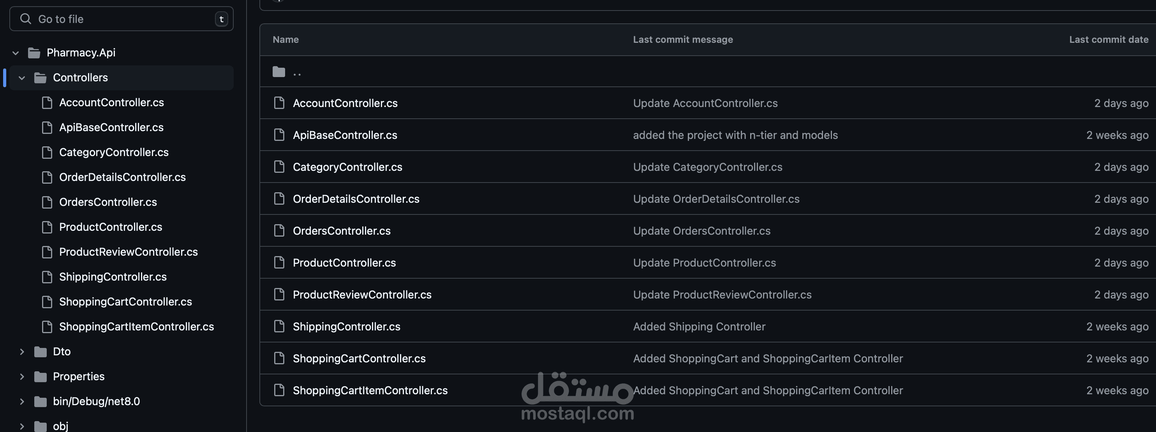Viewport: 1156px width, 432px height.
Task: Open the CategoryController.cs link in the file table
Action: click(347, 167)
